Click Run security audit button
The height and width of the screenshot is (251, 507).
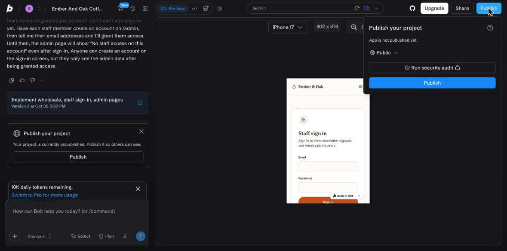(x=432, y=68)
